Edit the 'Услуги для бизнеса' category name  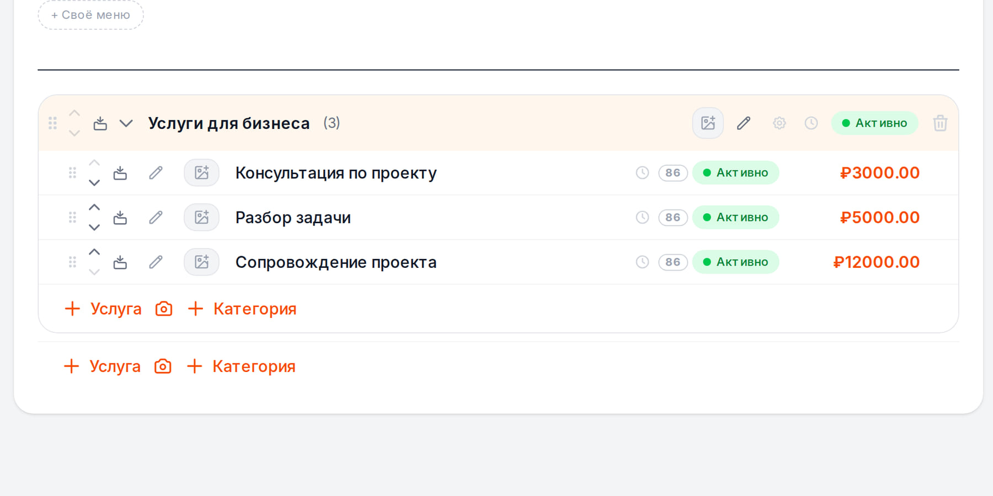pos(744,123)
